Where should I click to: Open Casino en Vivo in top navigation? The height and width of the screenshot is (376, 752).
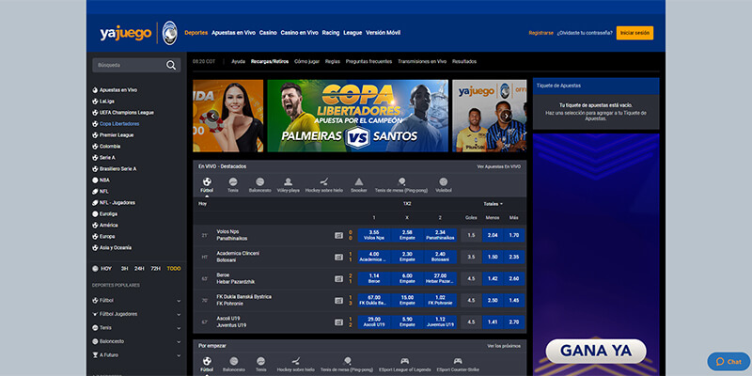pyautogui.click(x=299, y=33)
